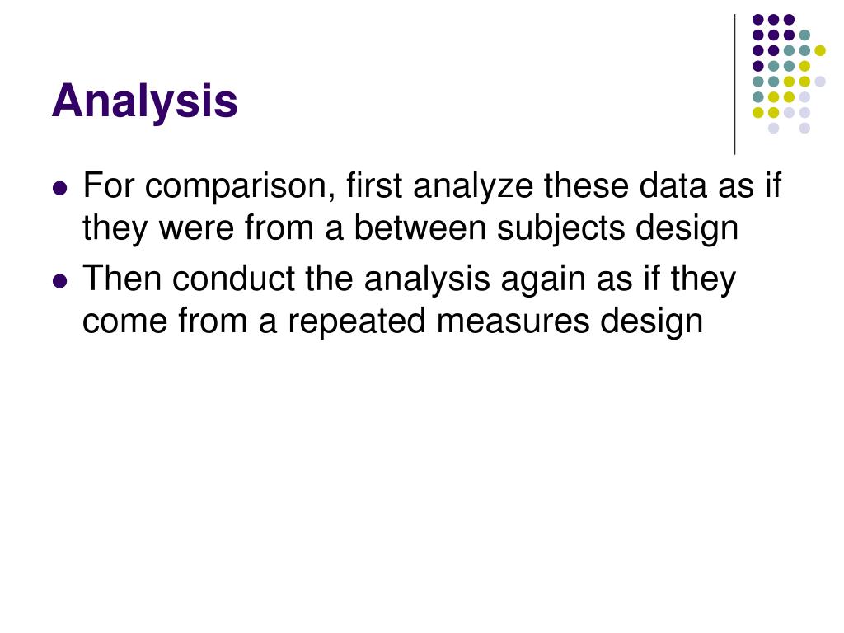Click the word "measures" in second bullet
Image resolution: width=844 pixels, height=633 pixels.
pyautogui.click(x=513, y=321)
